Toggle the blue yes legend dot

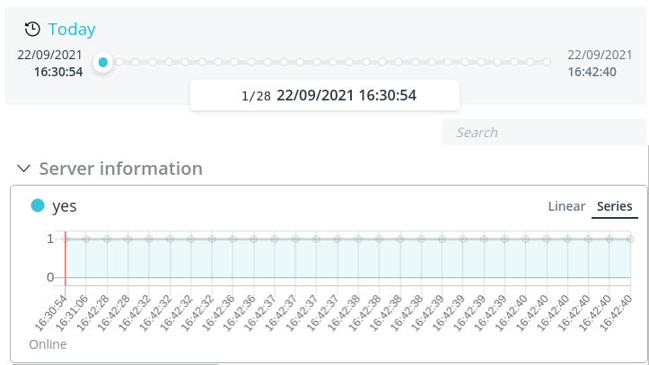click(38, 205)
